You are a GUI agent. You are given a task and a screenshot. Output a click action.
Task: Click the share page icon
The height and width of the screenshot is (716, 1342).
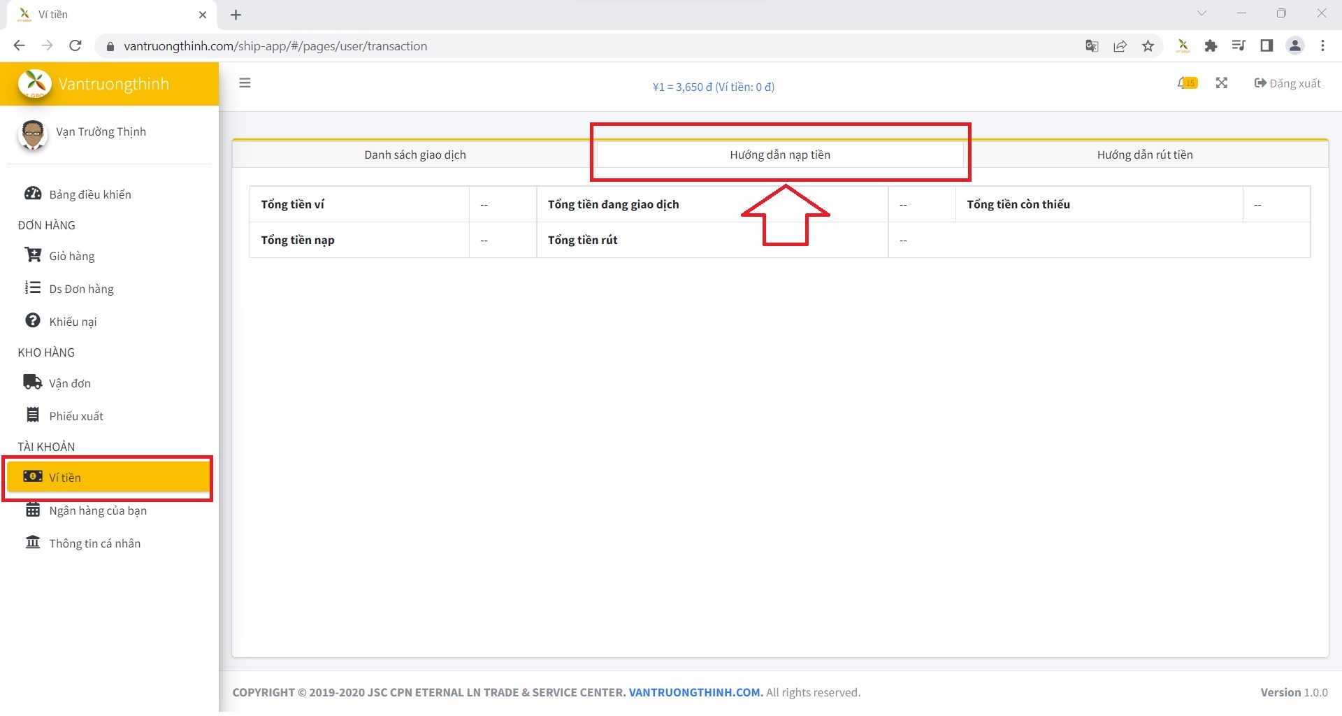coord(1120,46)
